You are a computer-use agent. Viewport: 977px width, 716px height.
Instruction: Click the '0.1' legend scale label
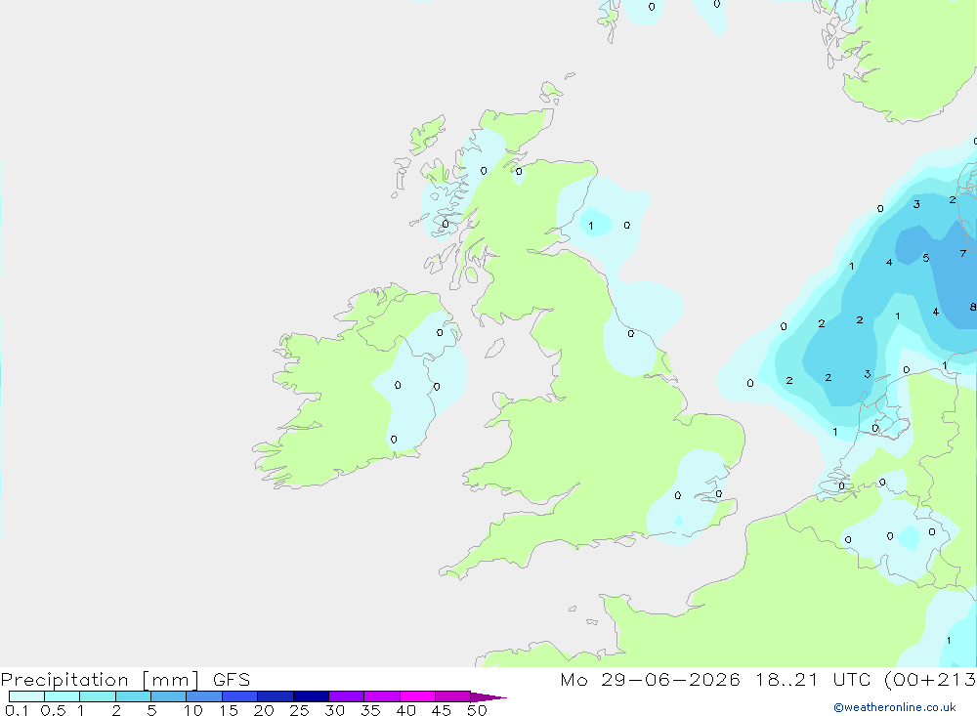coord(17,710)
